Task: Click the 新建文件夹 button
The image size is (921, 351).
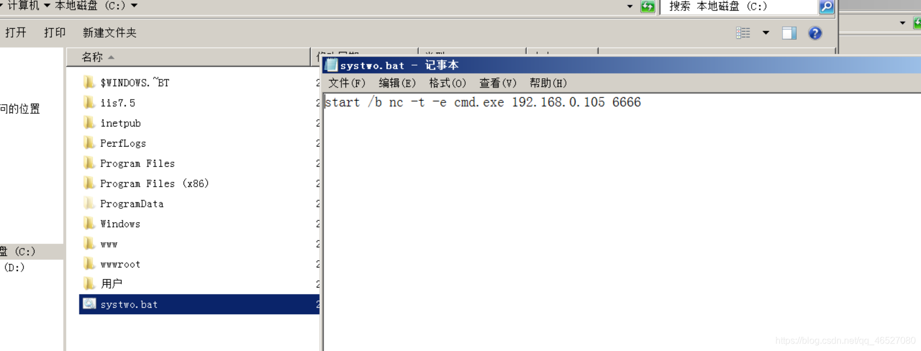Action: click(x=109, y=33)
